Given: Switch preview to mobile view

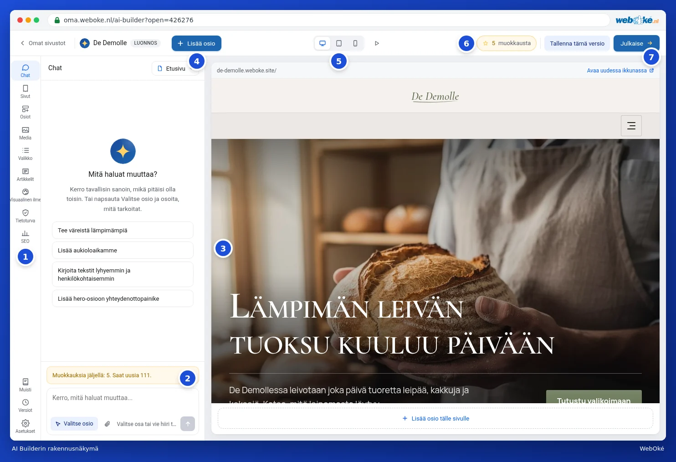Looking at the screenshot, I should 355,43.
